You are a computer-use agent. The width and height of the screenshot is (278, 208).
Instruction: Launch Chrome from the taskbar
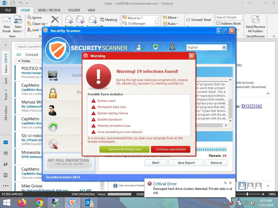[x=39, y=203]
